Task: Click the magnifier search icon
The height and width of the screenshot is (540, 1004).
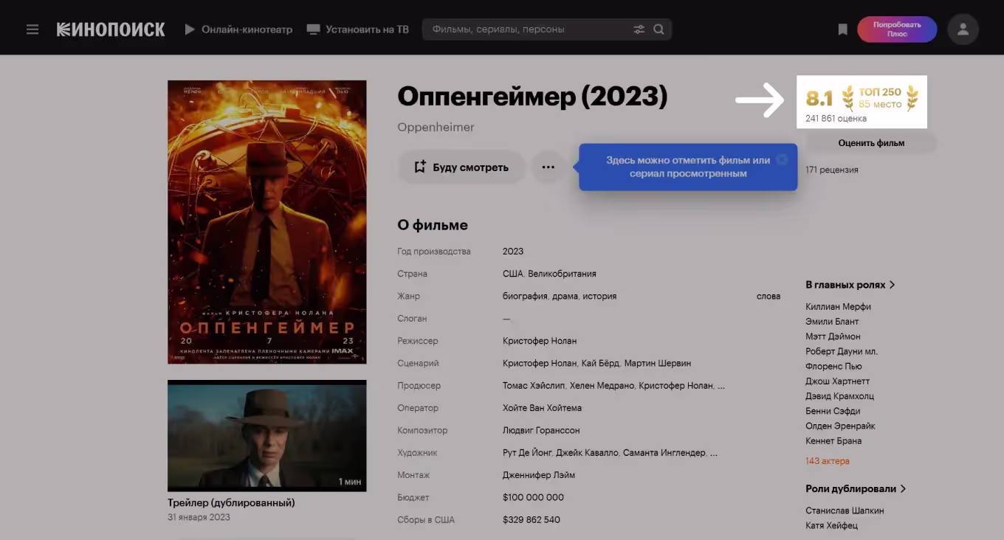Action: (x=659, y=30)
